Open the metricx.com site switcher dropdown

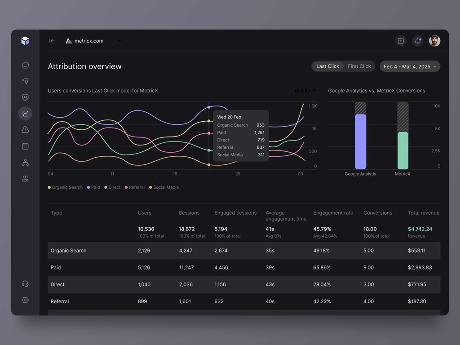click(88, 40)
